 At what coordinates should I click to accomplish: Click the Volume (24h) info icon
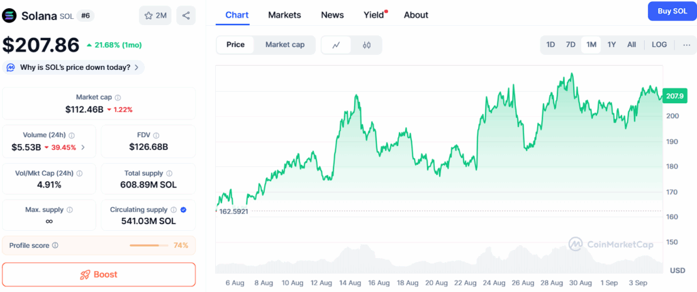tap(71, 135)
